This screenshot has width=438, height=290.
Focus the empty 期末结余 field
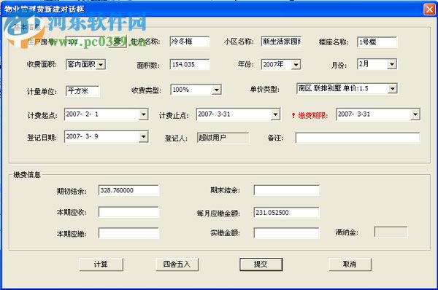pos(287,190)
